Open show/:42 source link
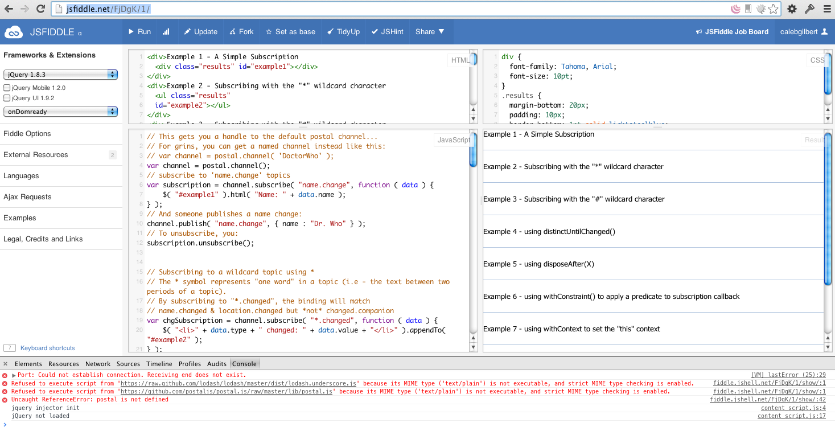Image resolution: width=835 pixels, height=439 pixels. click(x=768, y=400)
